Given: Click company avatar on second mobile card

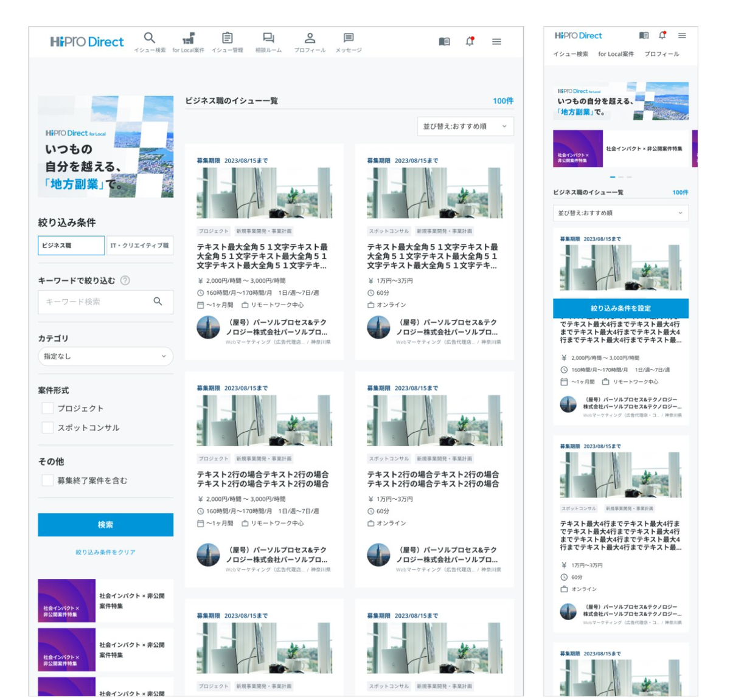Looking at the screenshot, I should pos(568,612).
